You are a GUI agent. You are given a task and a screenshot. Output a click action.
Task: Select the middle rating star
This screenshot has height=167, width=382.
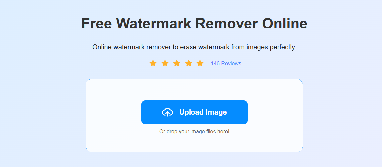[x=177, y=63]
